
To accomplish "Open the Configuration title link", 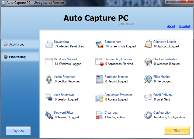I will tap(162, 113).
